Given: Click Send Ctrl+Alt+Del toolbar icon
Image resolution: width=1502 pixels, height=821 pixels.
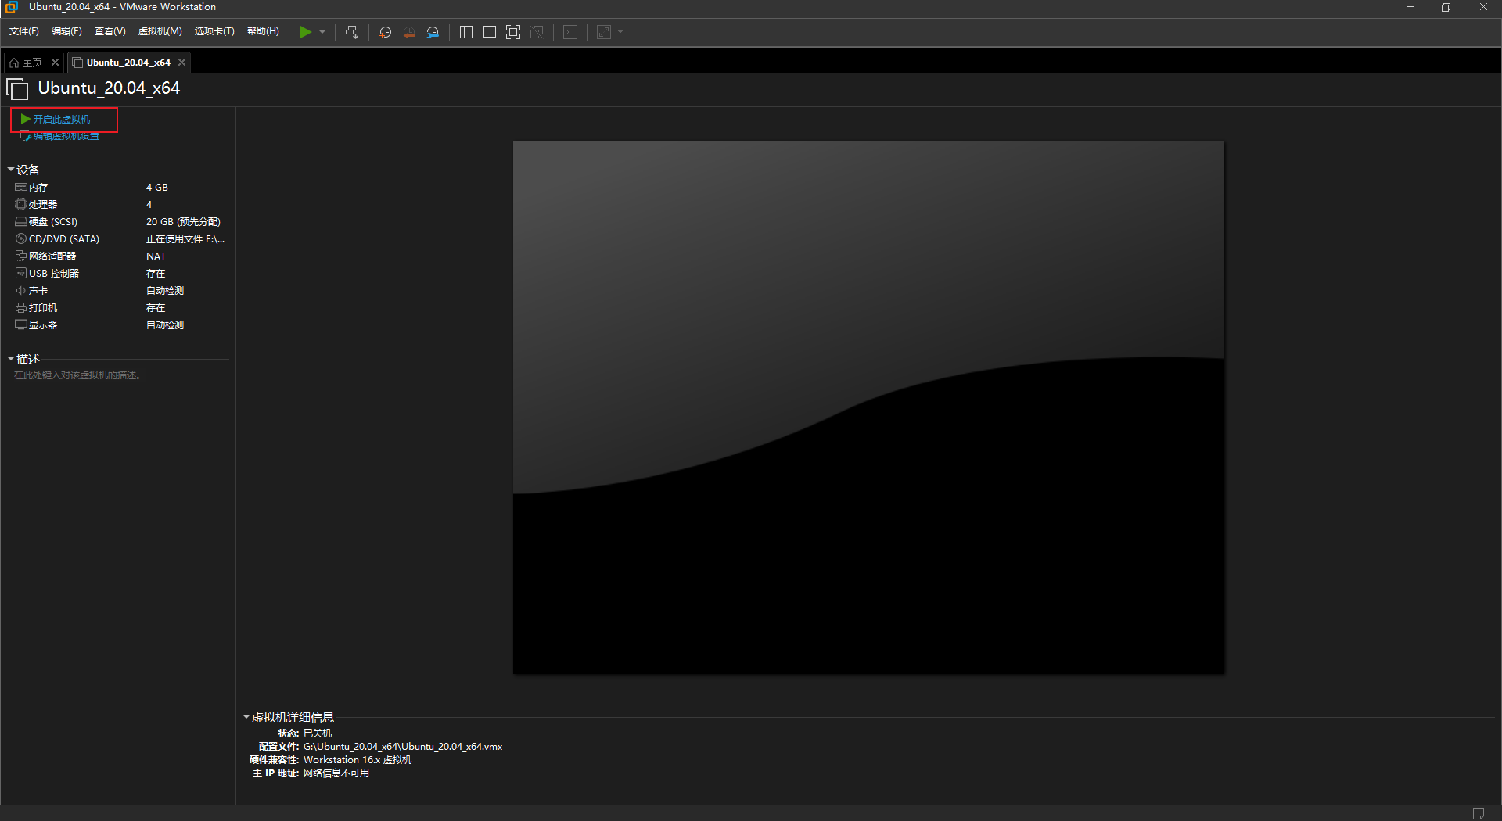Looking at the screenshot, I should click(352, 32).
